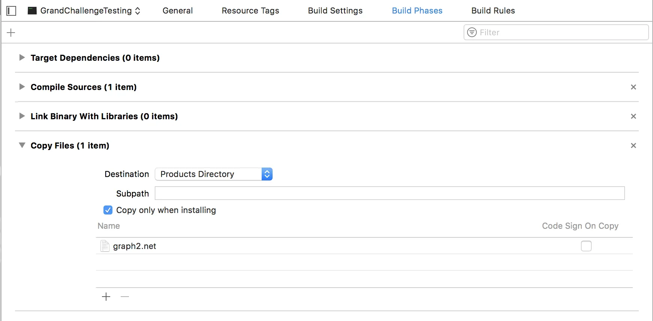The image size is (653, 321).
Task: Click the add build phase plus icon
Action: pyautogui.click(x=11, y=33)
